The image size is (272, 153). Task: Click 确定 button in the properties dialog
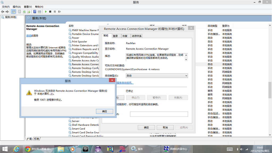click(x=146, y=127)
